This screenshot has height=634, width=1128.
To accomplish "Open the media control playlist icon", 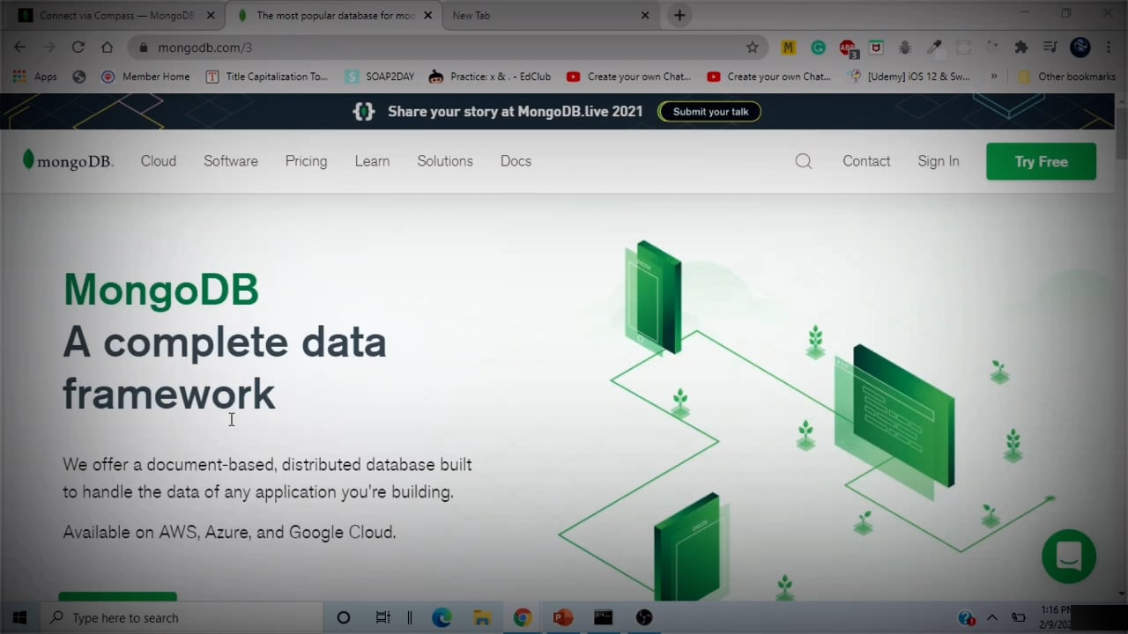I will (1050, 48).
